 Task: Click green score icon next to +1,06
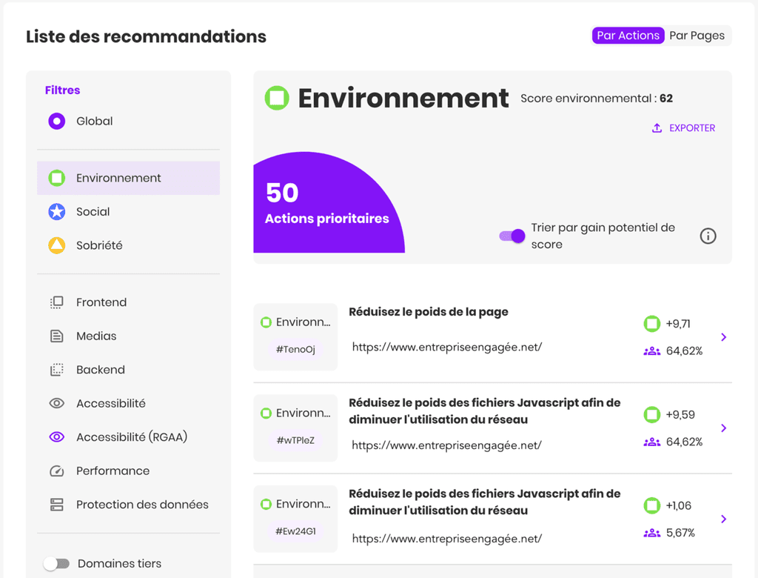pyautogui.click(x=651, y=505)
